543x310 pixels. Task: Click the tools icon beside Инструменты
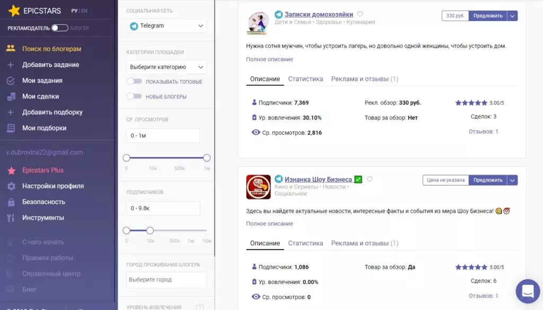pyautogui.click(x=11, y=218)
